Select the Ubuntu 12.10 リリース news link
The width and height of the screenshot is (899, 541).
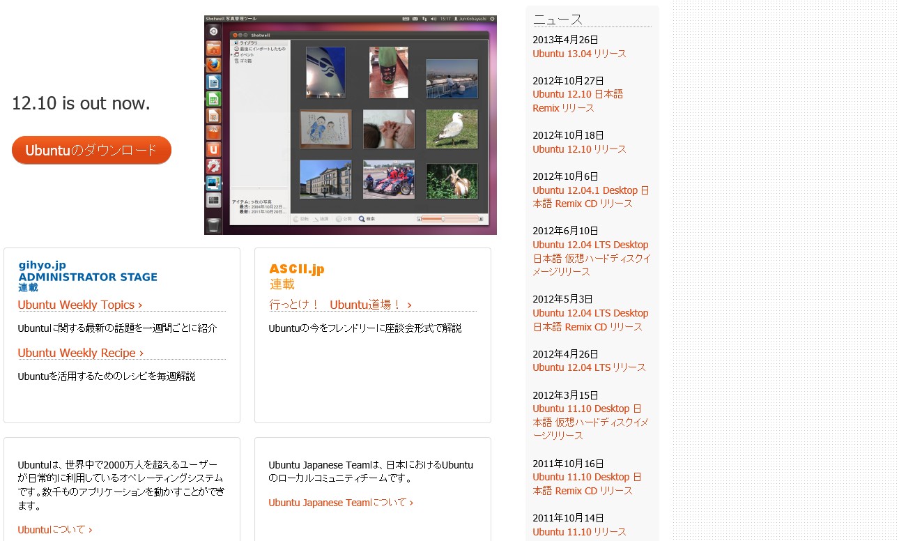point(579,149)
